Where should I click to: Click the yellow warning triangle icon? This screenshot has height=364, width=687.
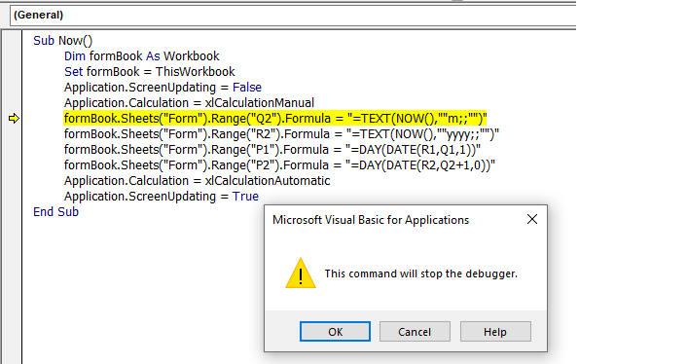[x=301, y=273]
